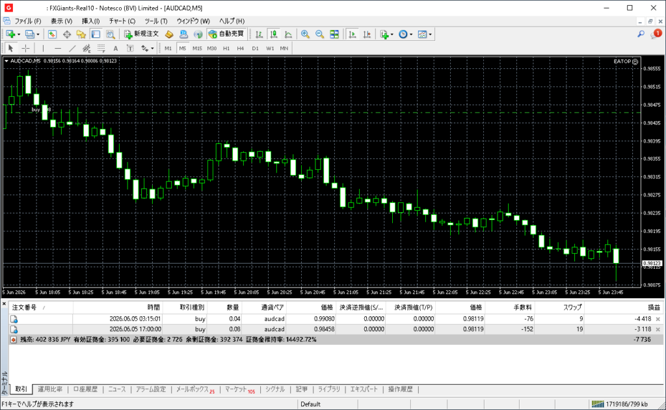
Task: Switch chart to line chart
Action: tap(288, 34)
